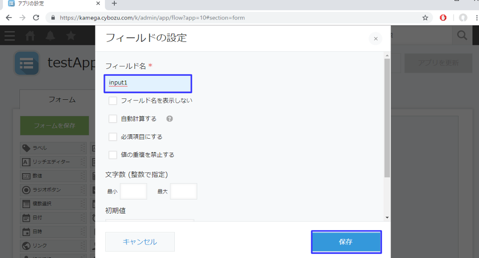Select the ラジオボタン field icon
This screenshot has width=479, height=258.
[x=26, y=190]
